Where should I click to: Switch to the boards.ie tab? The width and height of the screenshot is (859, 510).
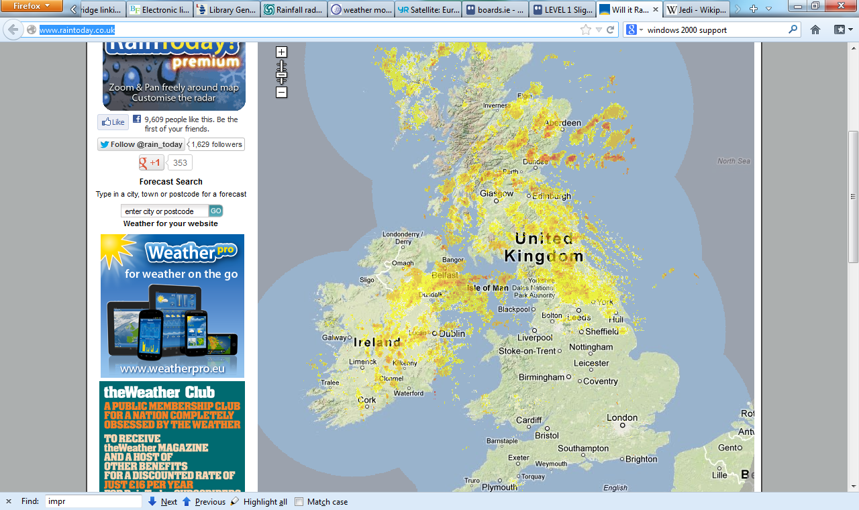(495, 10)
